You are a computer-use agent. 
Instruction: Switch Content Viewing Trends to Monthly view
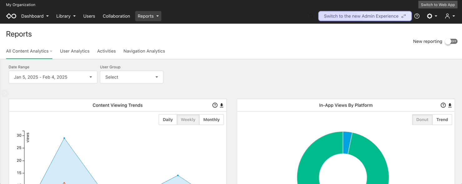click(211, 120)
